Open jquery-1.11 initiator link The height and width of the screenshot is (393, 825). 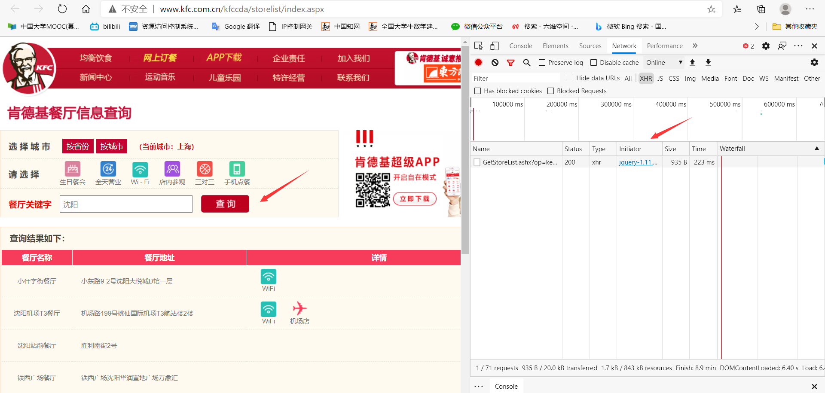tap(638, 162)
